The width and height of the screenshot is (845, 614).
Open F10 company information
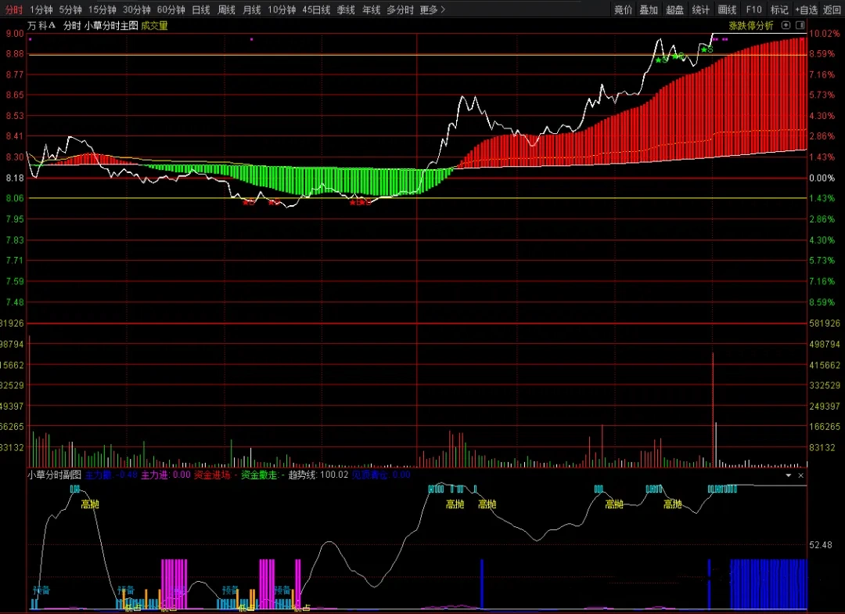[x=753, y=10]
